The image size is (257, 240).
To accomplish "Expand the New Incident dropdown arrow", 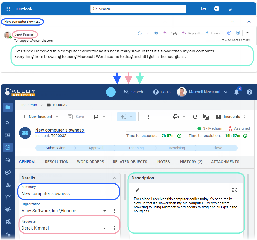I will [57, 117].
